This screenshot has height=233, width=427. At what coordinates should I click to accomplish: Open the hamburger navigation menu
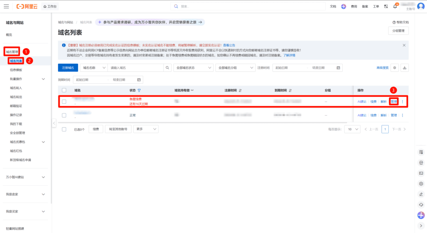point(6,6)
